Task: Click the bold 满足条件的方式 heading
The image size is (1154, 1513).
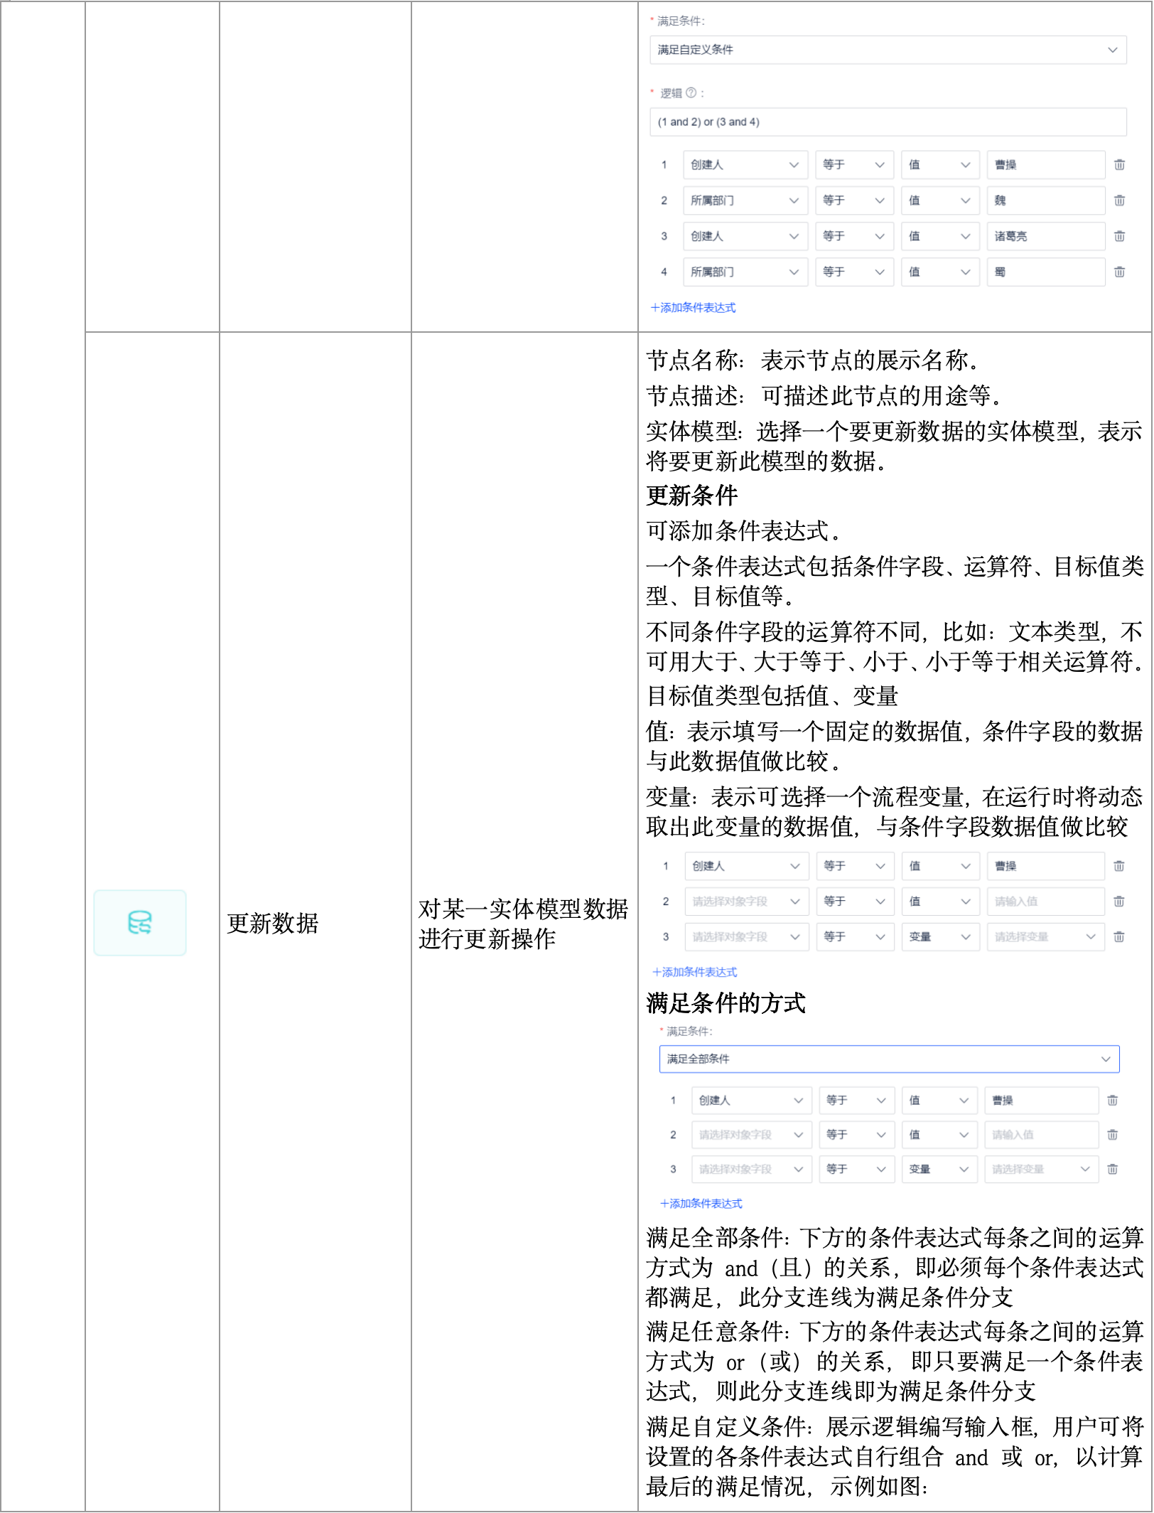Action: (x=726, y=1003)
